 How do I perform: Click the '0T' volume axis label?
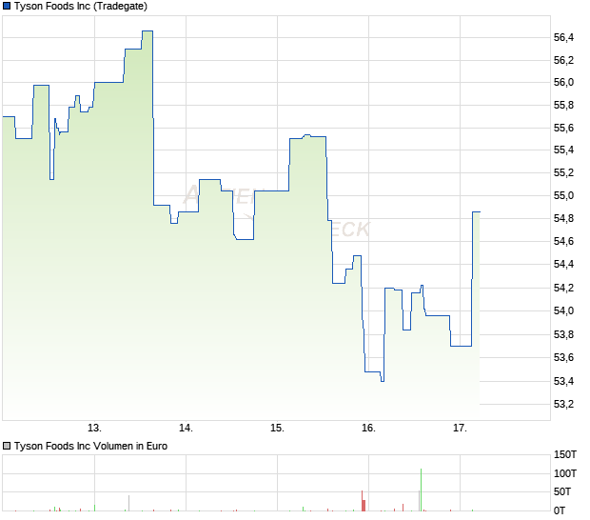click(560, 511)
